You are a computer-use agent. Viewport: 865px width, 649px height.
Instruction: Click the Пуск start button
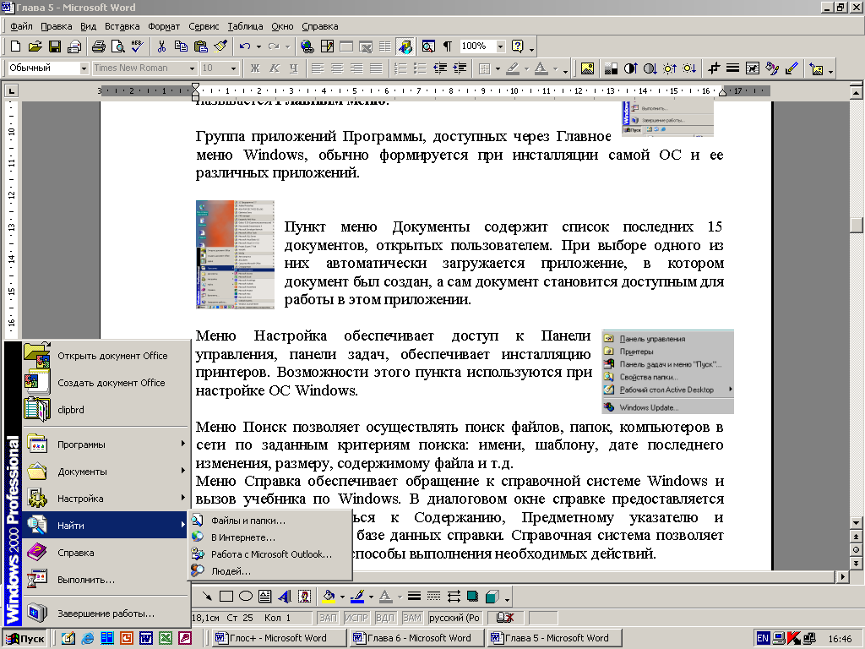[25, 639]
